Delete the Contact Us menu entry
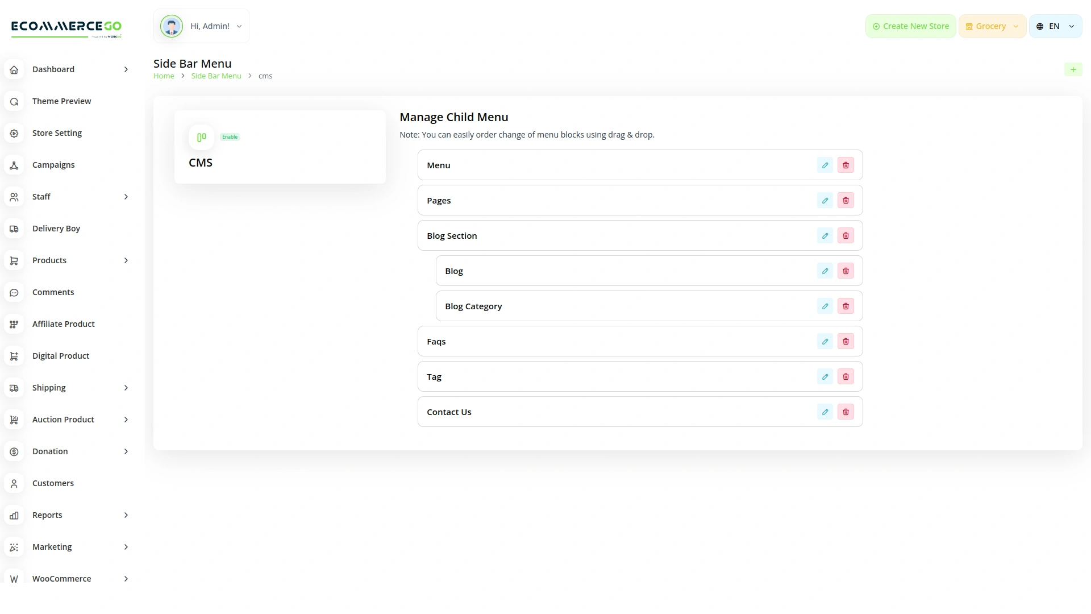The height and width of the screenshot is (614, 1091). [846, 412]
